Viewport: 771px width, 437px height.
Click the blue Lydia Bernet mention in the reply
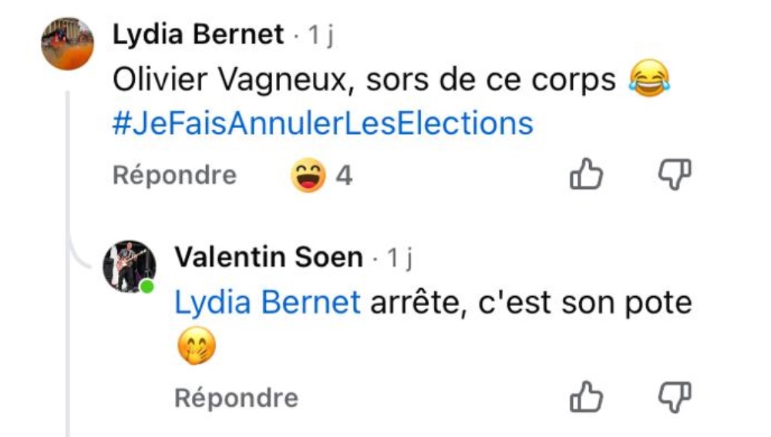(x=268, y=302)
